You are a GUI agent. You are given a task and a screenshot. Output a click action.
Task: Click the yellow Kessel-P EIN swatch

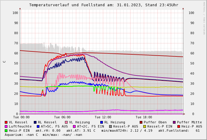(145, 126)
